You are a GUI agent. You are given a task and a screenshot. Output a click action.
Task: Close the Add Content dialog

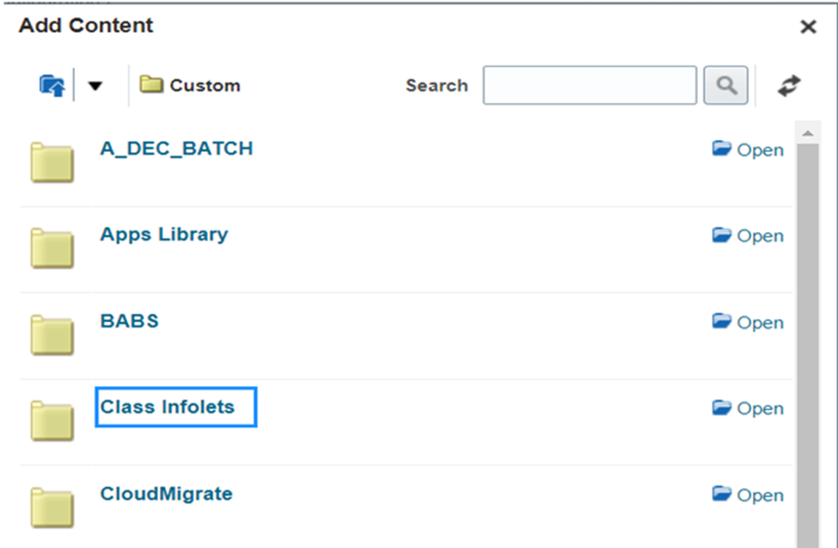[808, 27]
